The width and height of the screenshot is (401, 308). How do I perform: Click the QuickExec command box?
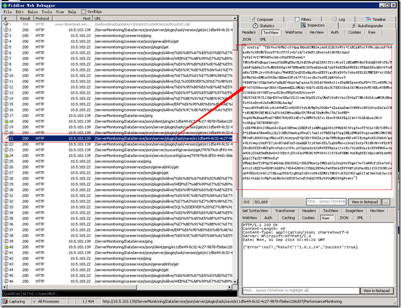119,293
